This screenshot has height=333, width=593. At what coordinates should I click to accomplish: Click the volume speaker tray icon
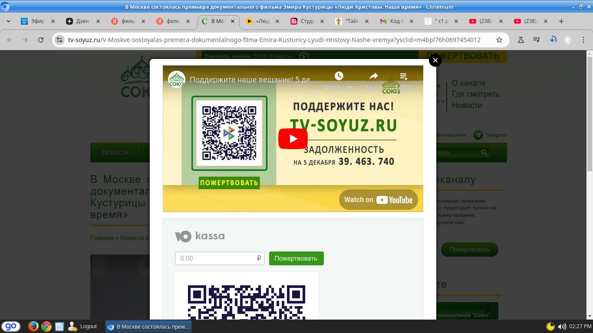(562, 326)
